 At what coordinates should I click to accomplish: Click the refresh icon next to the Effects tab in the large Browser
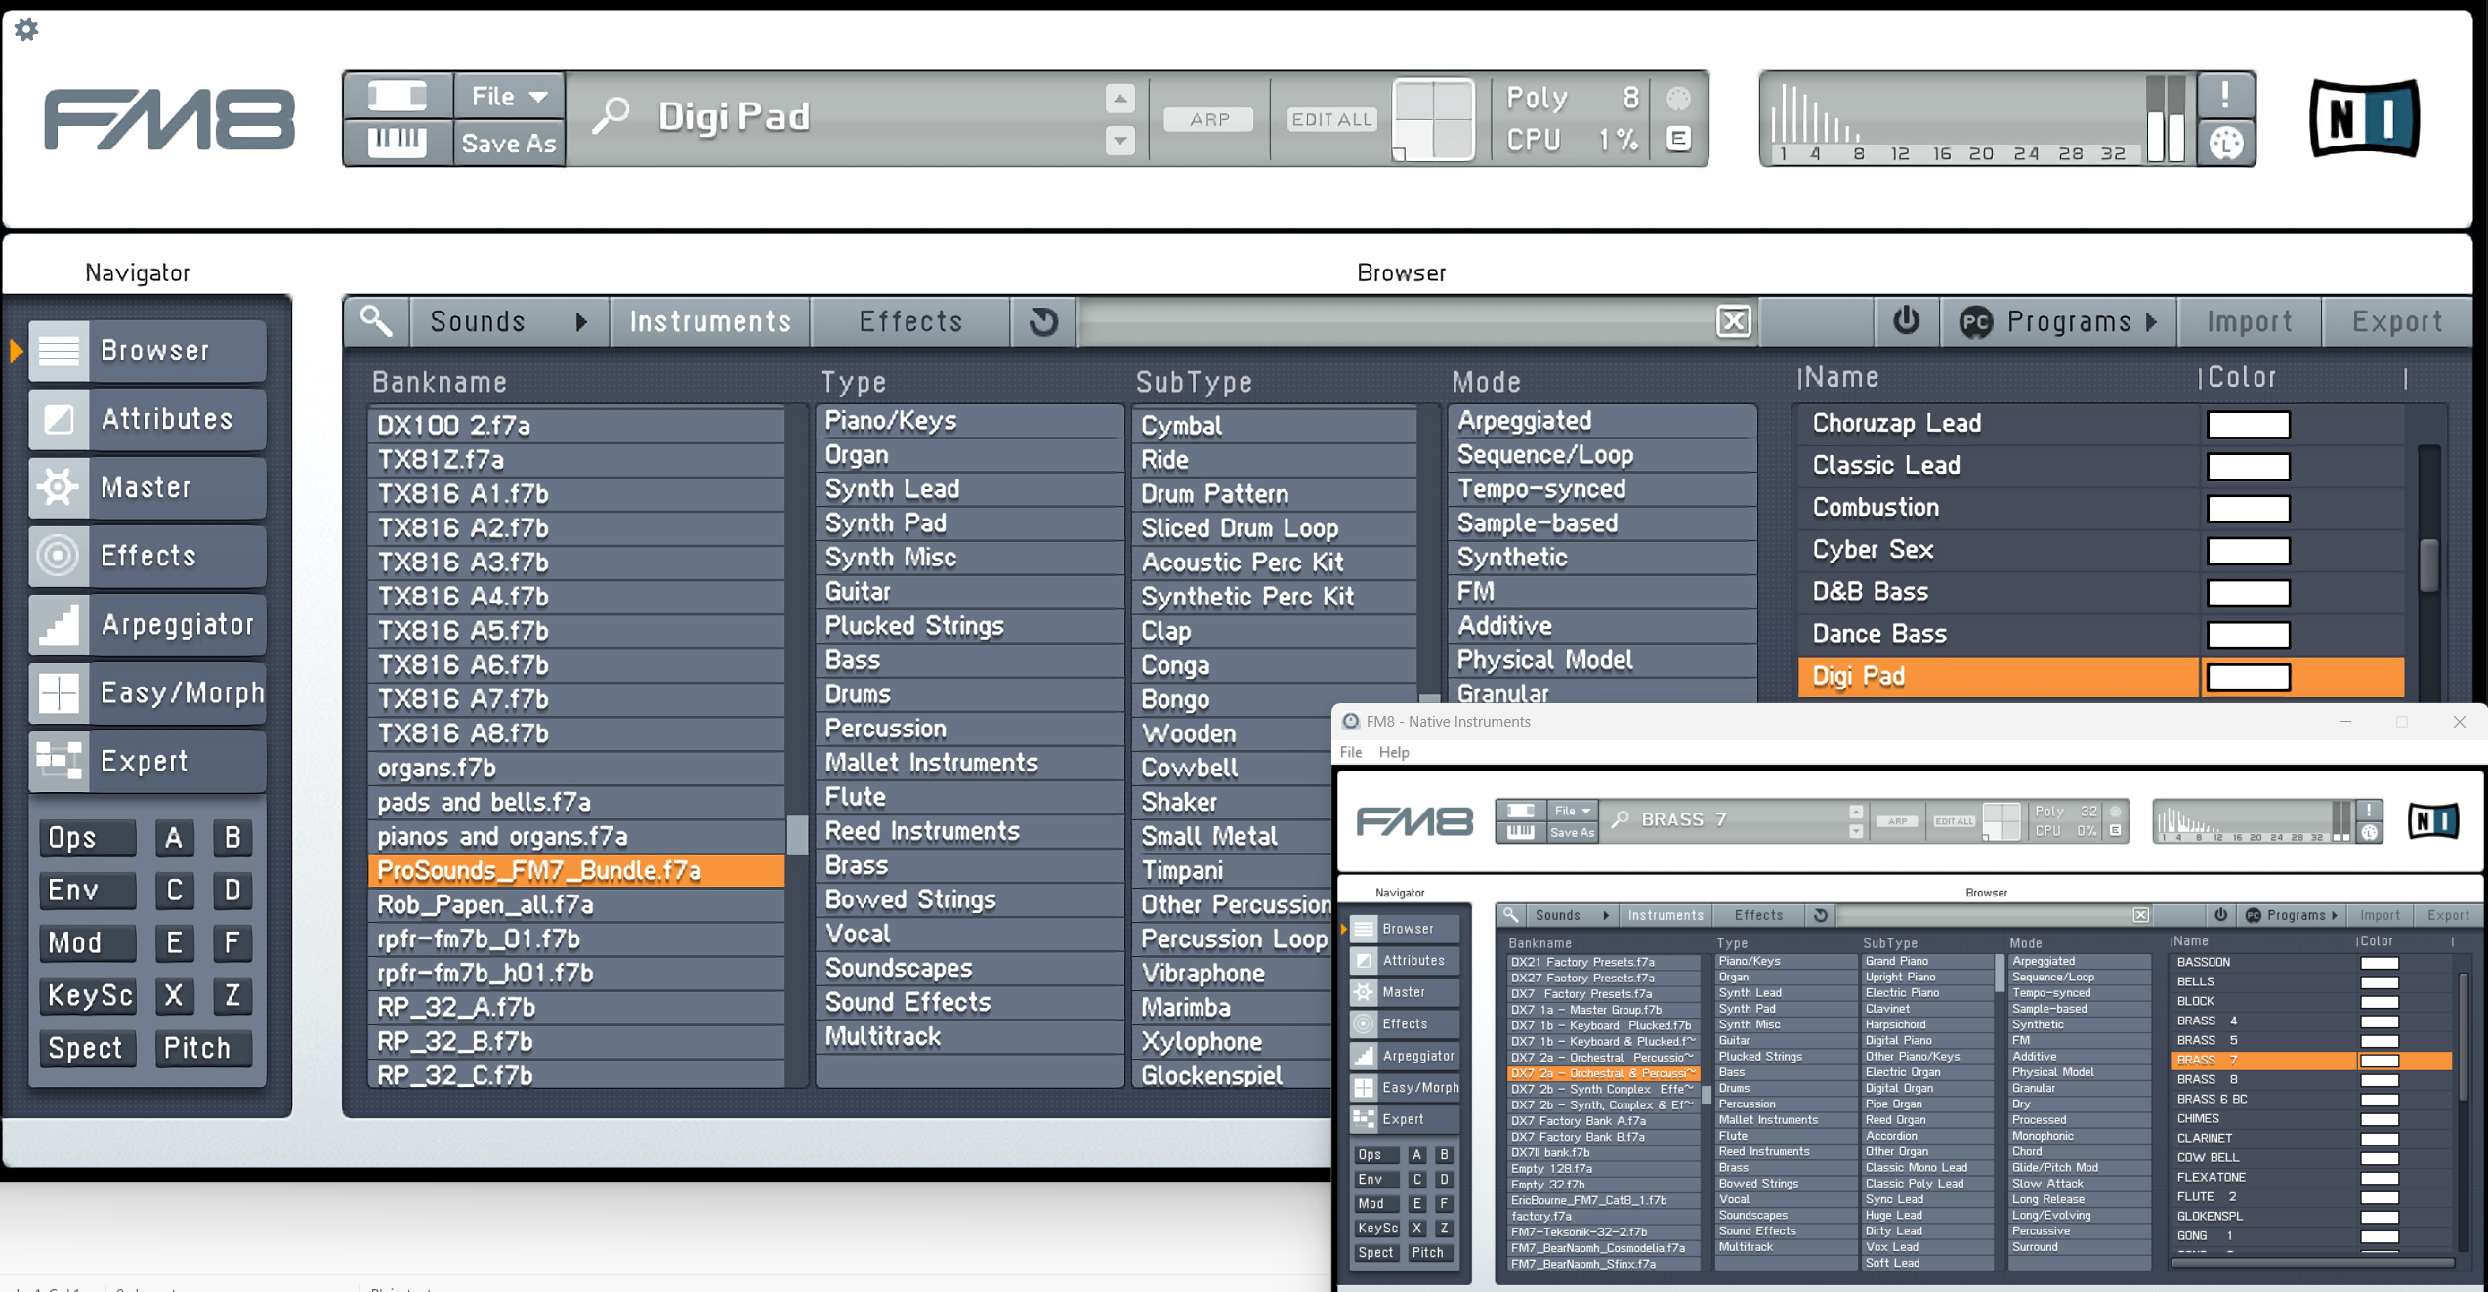1043,321
